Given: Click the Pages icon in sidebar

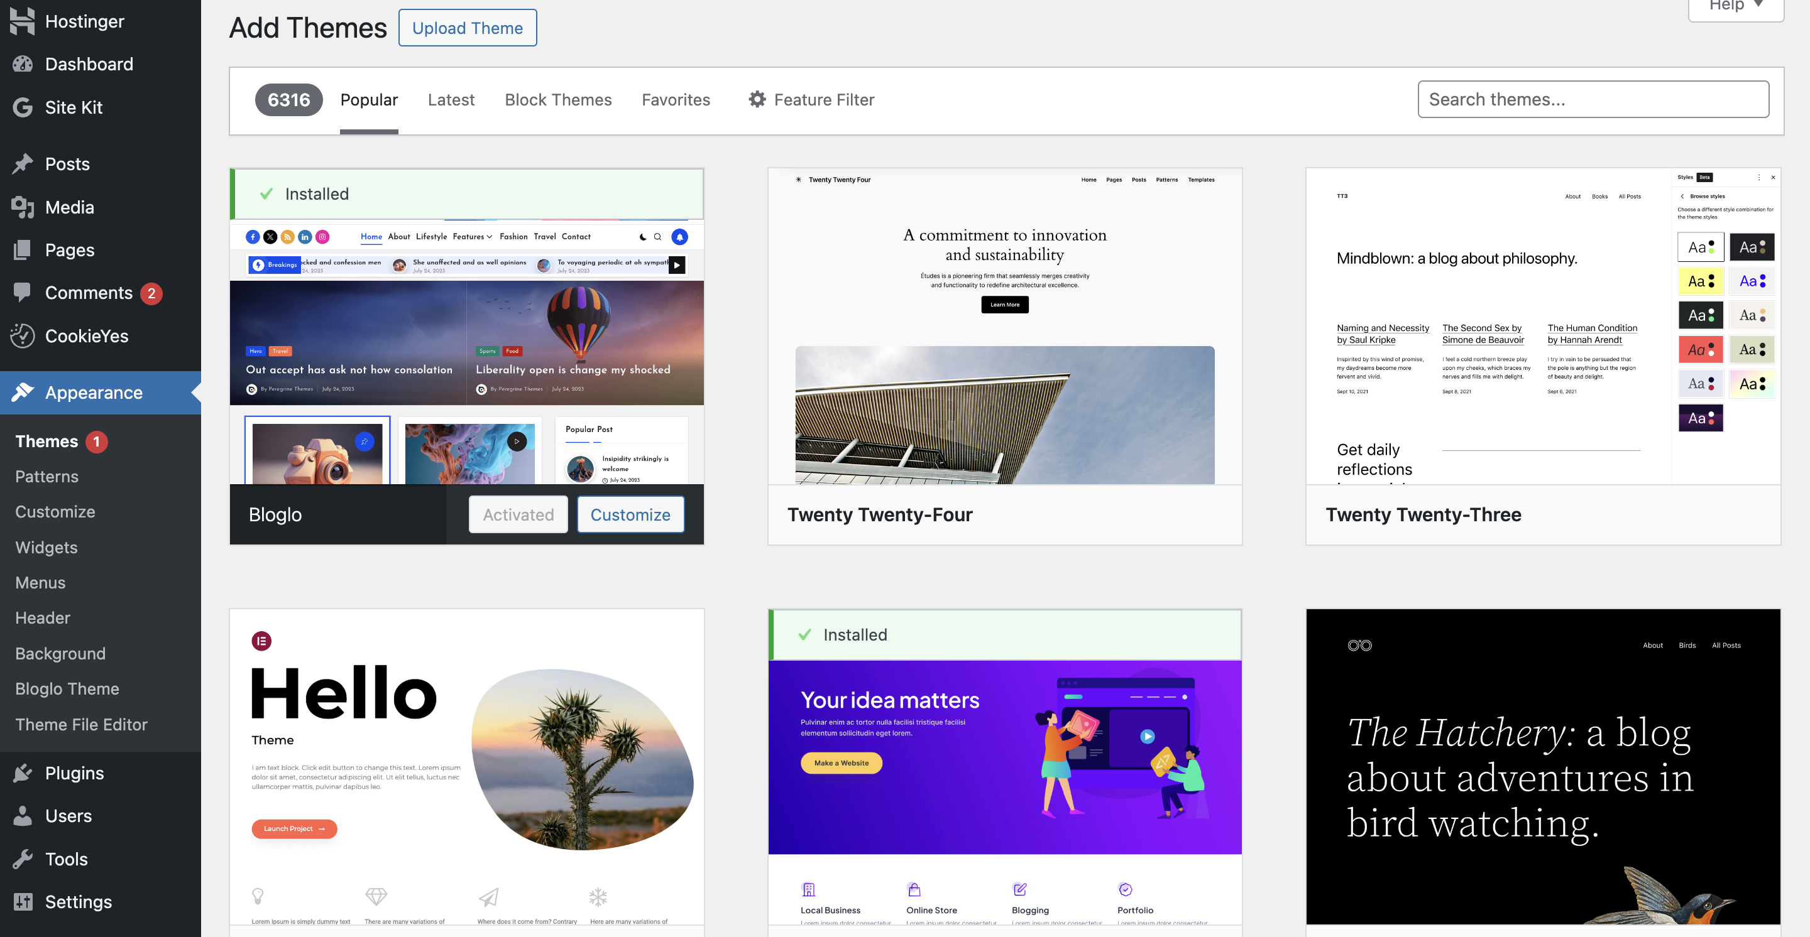Looking at the screenshot, I should pyautogui.click(x=23, y=250).
